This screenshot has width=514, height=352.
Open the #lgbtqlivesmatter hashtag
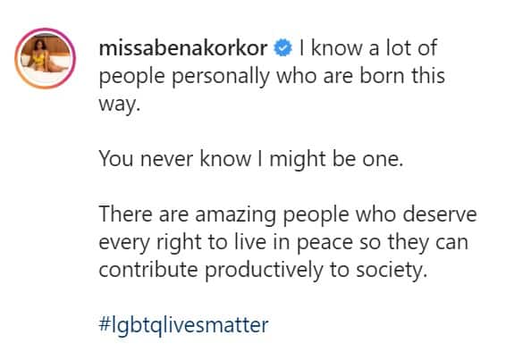(183, 325)
